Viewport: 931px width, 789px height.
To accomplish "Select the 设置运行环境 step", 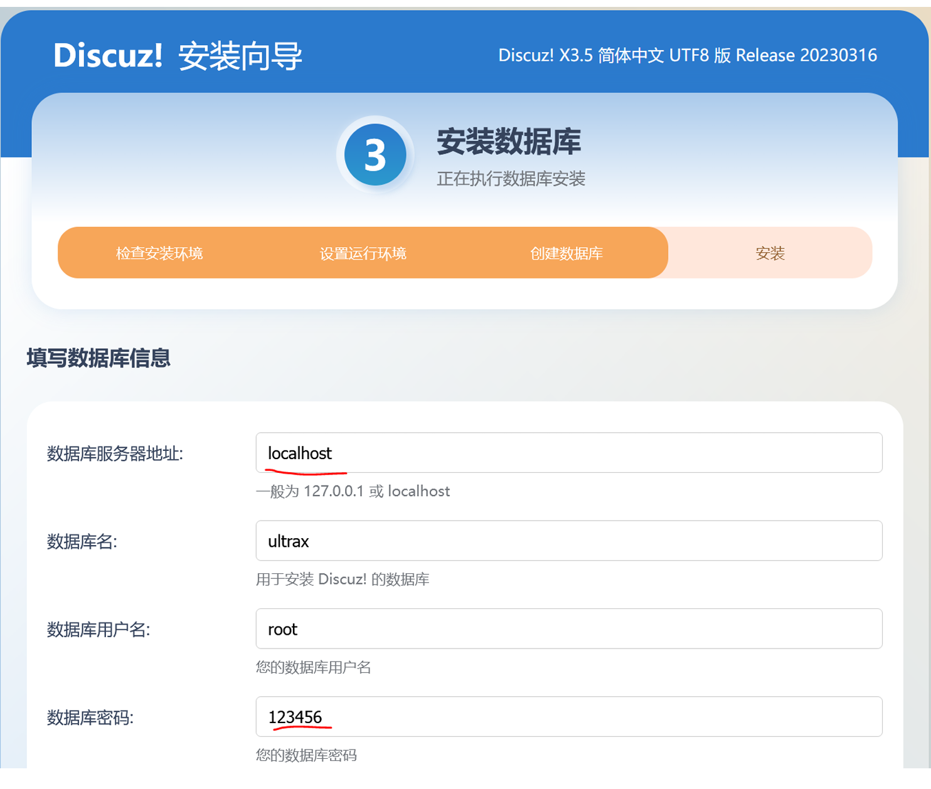I will click(363, 252).
